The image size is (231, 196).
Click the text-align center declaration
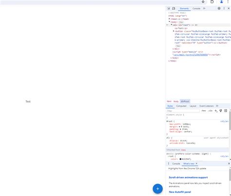[181, 132]
